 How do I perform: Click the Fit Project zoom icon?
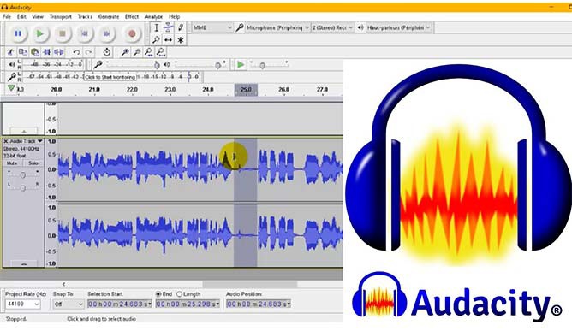pos(160,52)
